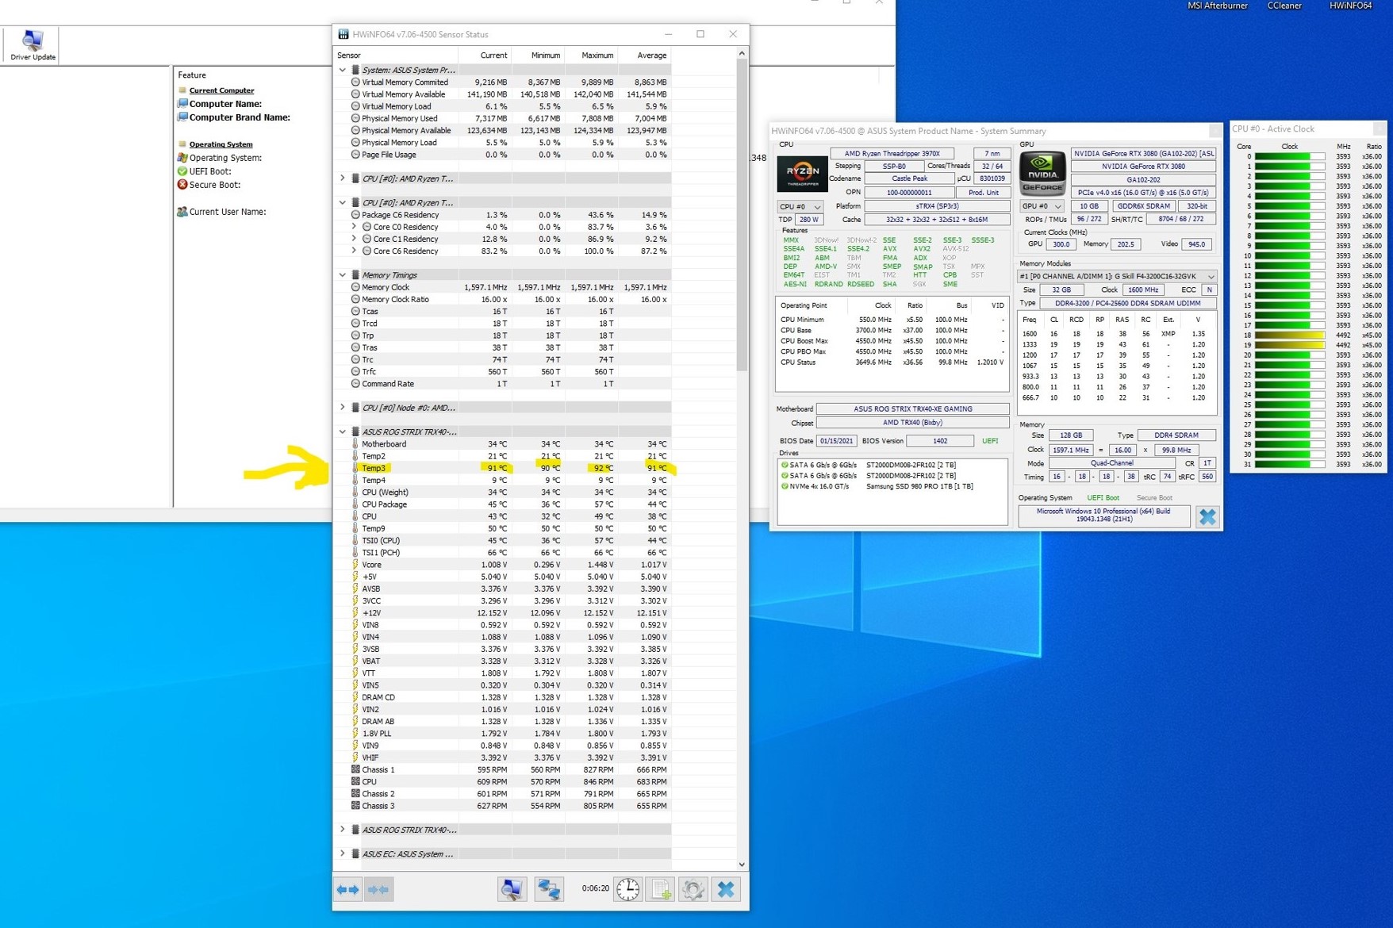Click the networked monitors remote icon
The width and height of the screenshot is (1393, 928).
click(x=548, y=890)
